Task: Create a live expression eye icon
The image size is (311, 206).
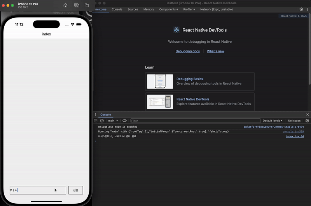Action: 124,121
